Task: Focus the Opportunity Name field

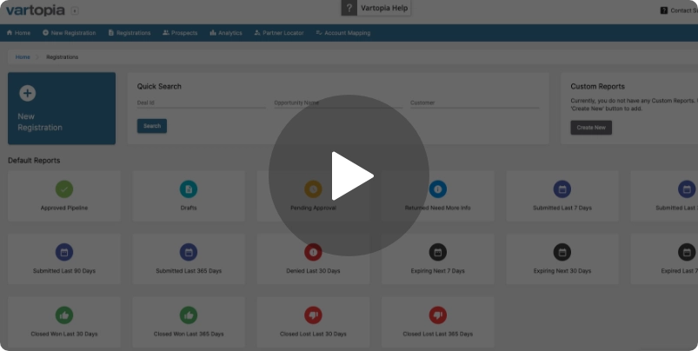Action: [x=338, y=103]
